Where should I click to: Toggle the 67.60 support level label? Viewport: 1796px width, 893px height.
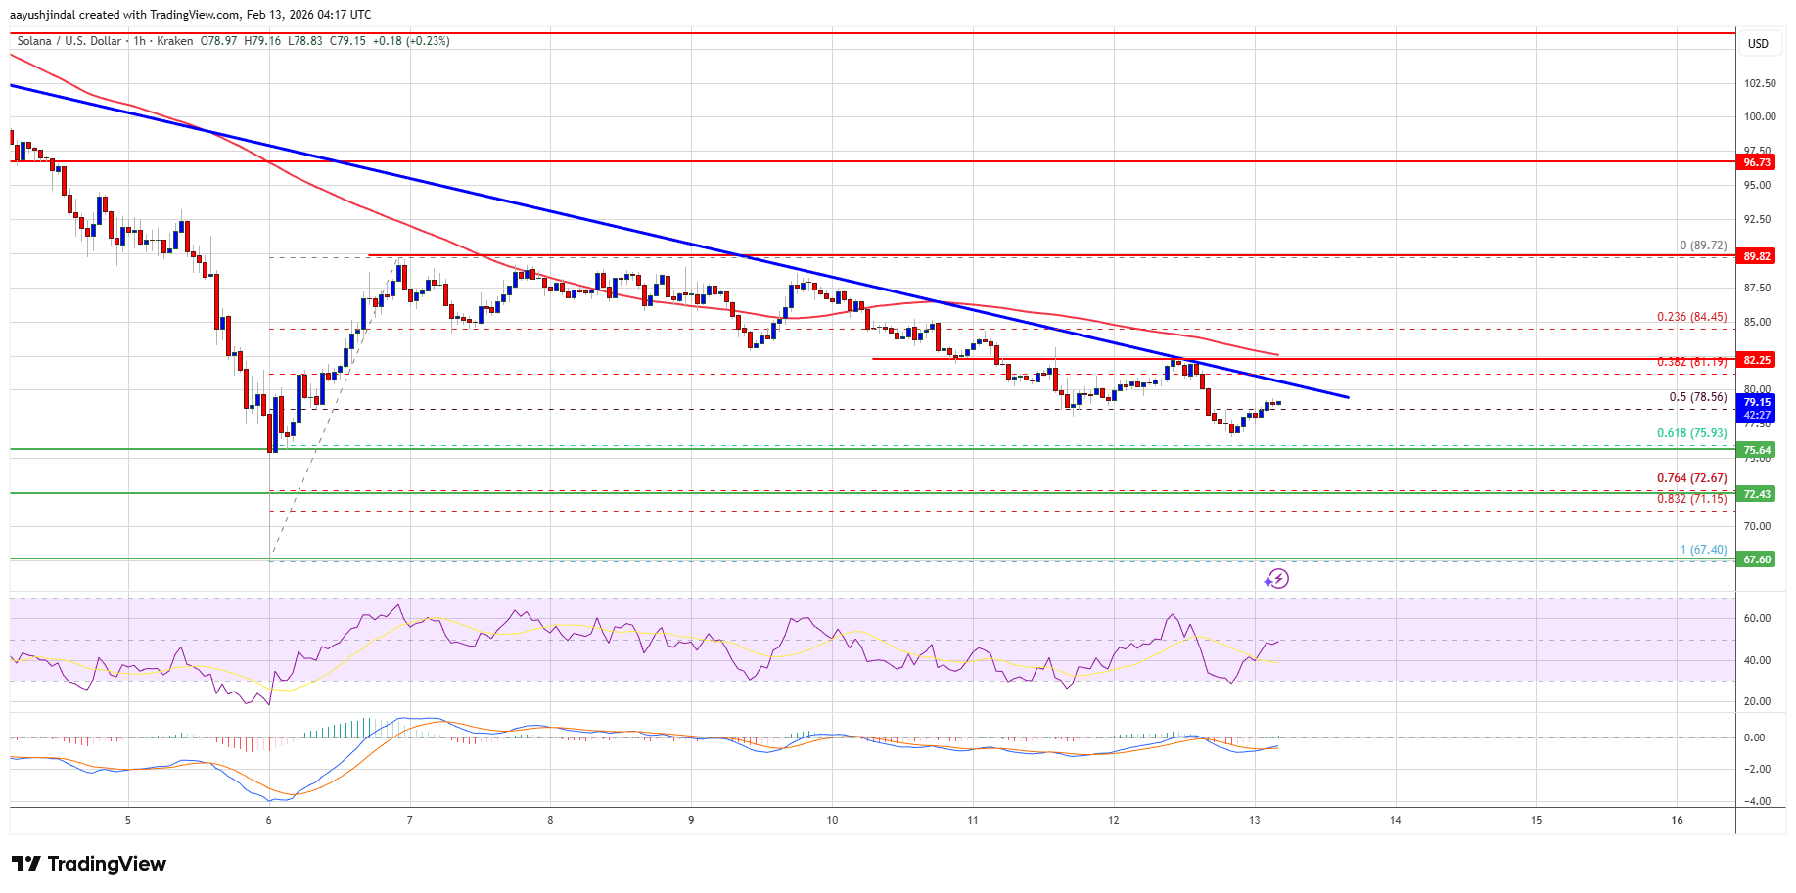coord(1757,559)
